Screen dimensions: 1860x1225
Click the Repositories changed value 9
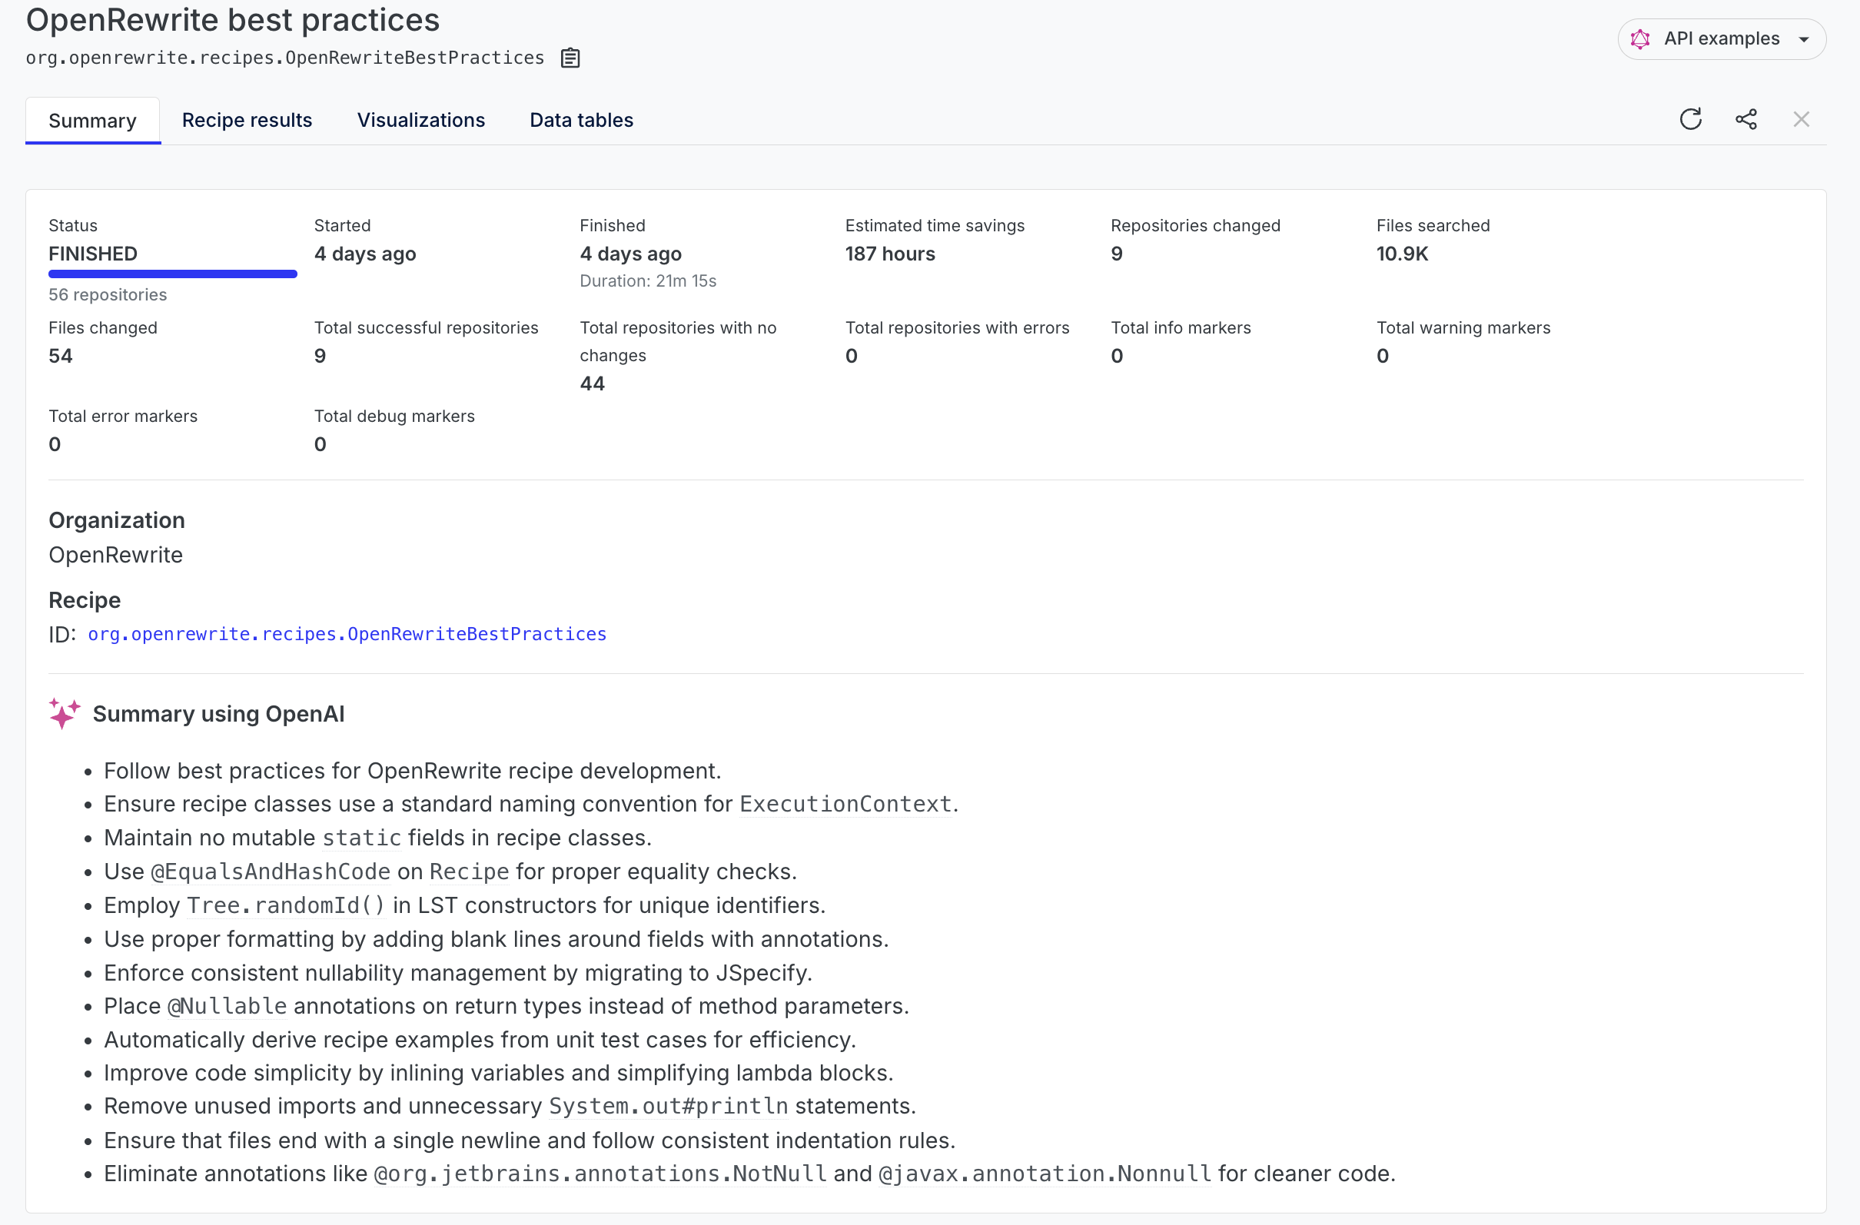pos(1117,253)
